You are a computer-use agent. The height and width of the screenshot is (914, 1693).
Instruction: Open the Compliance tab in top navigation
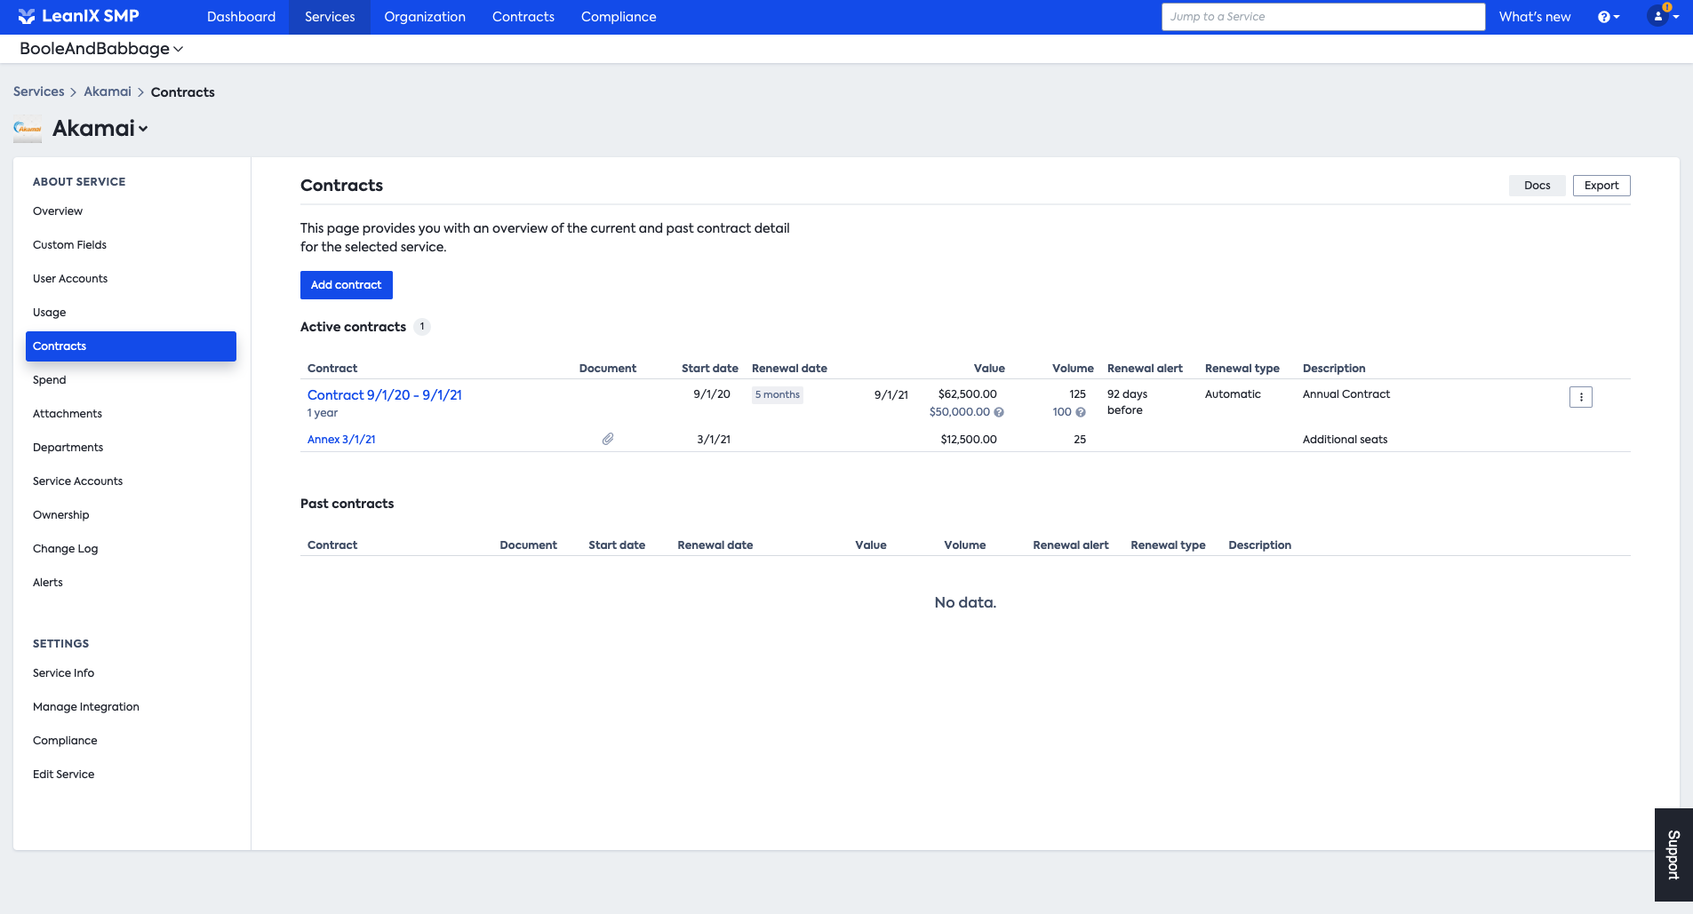point(619,17)
